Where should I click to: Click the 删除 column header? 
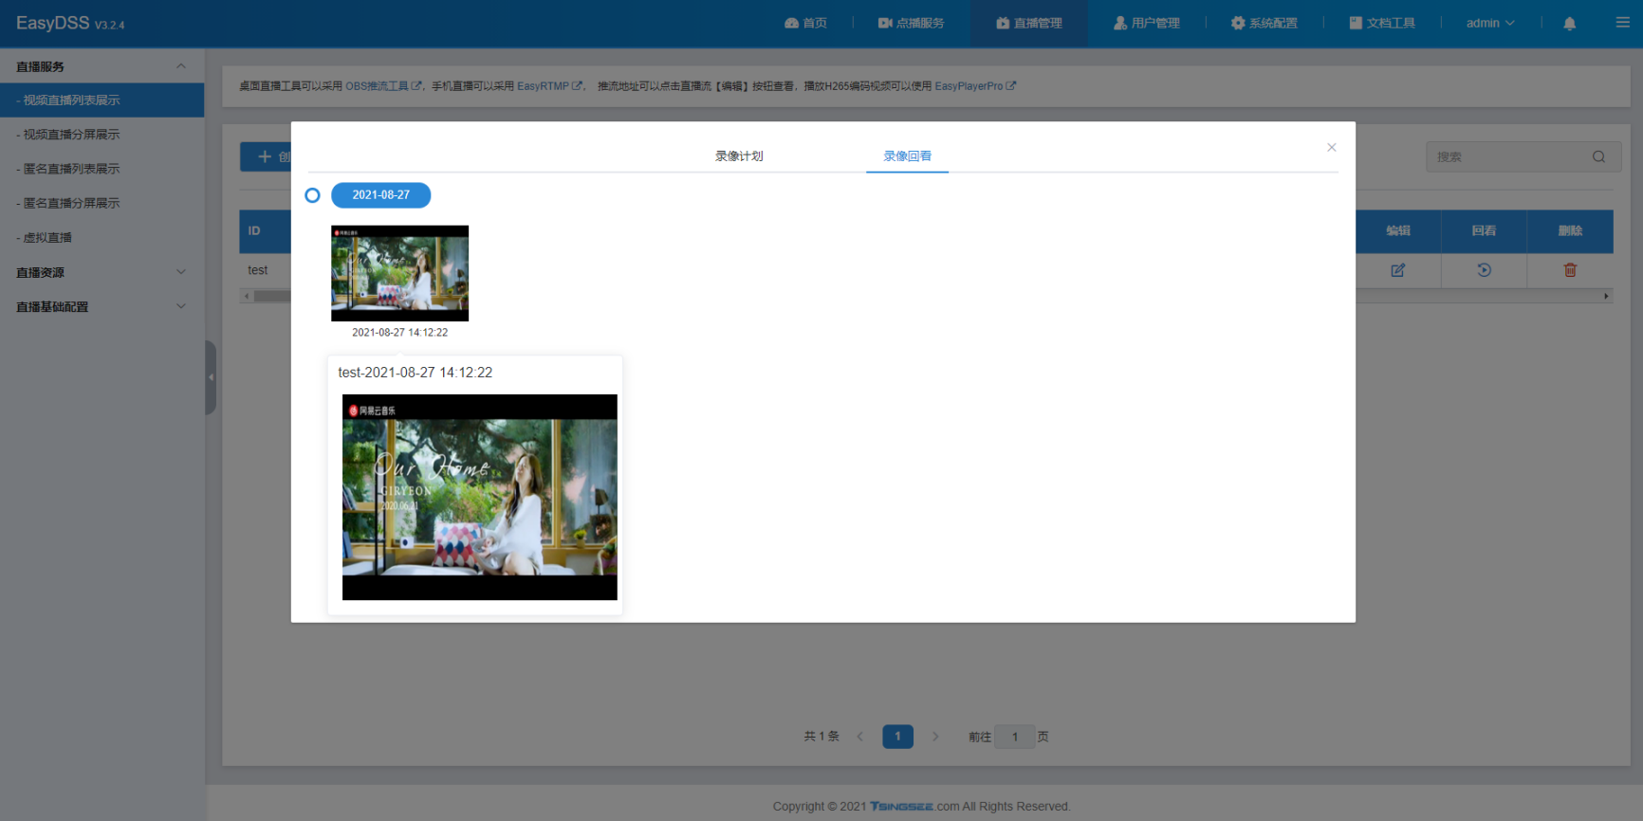point(1570,231)
